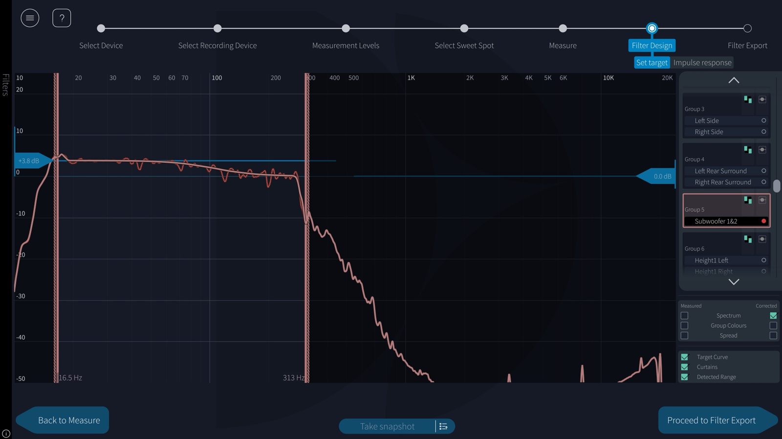
Task: Enable Corrected Spread checkbox
Action: [773, 336]
